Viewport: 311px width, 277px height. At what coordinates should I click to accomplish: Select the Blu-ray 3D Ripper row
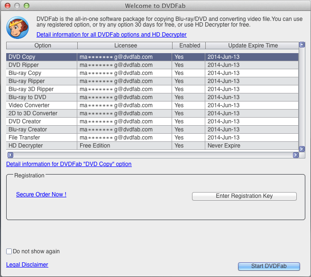tap(152, 89)
